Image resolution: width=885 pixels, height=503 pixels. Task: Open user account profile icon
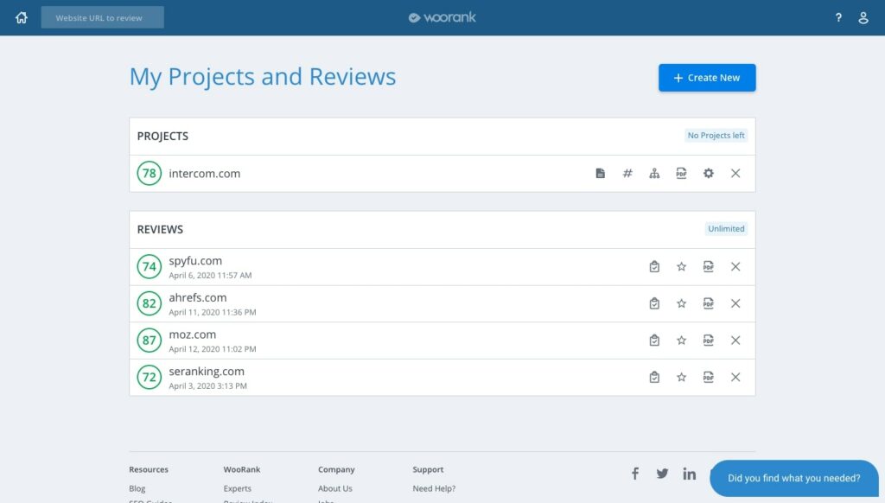863,17
